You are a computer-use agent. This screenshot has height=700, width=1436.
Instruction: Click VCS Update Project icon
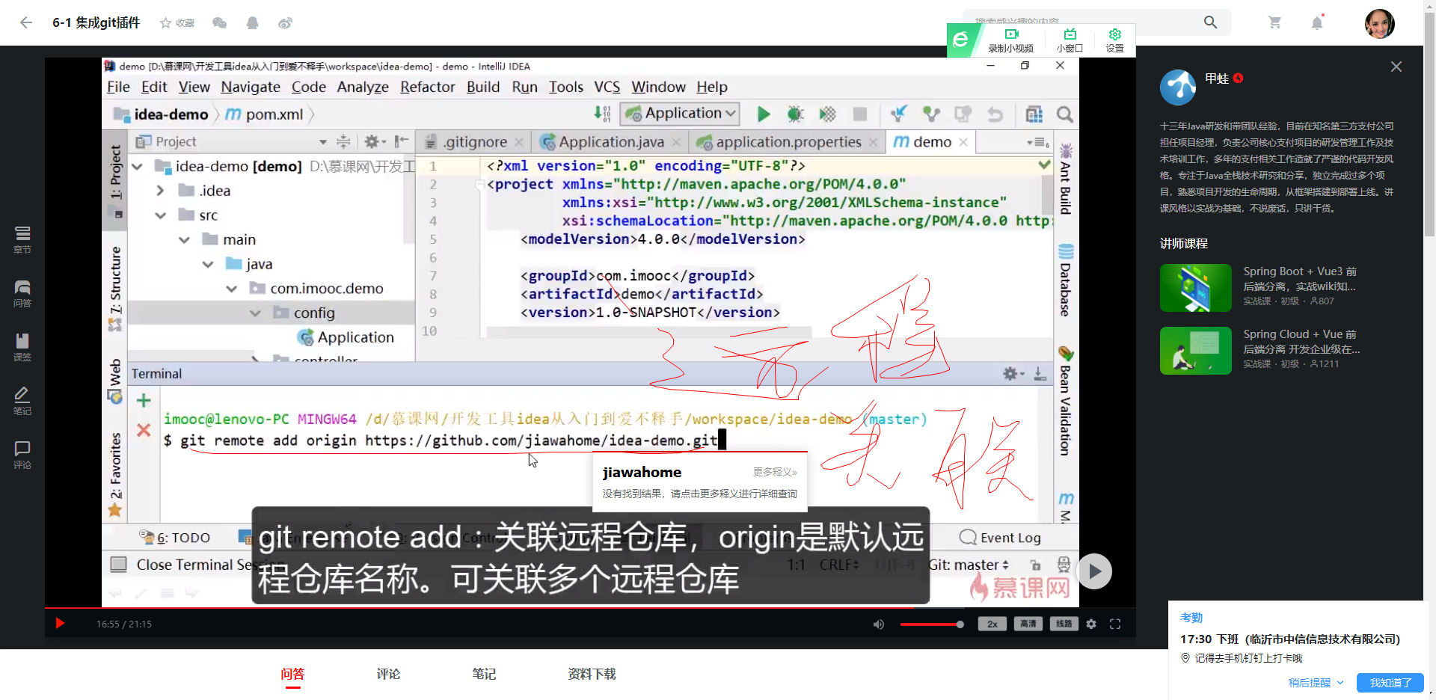[x=899, y=114]
